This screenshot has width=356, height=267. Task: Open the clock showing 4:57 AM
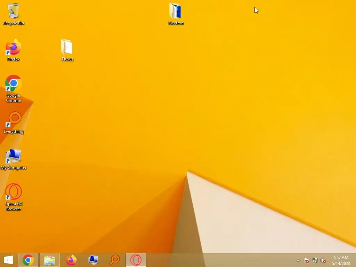[341, 260]
